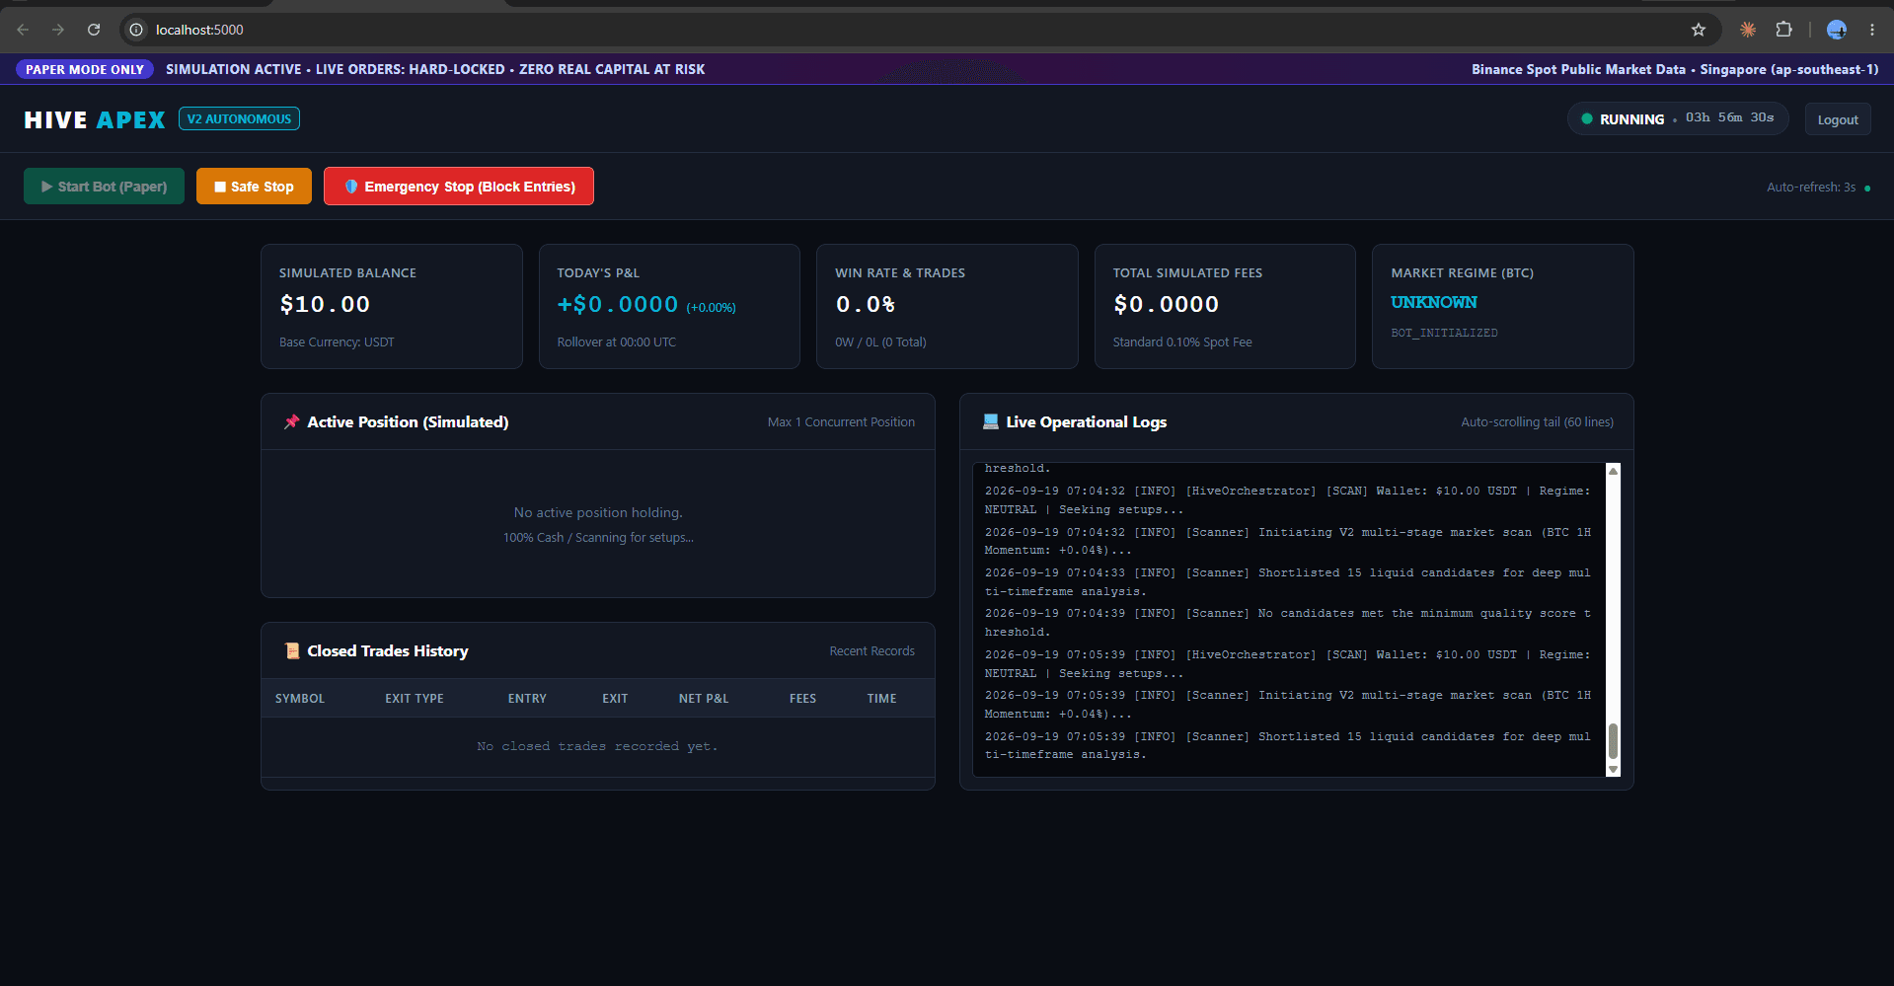Open the browser three-dot menu

(x=1872, y=30)
